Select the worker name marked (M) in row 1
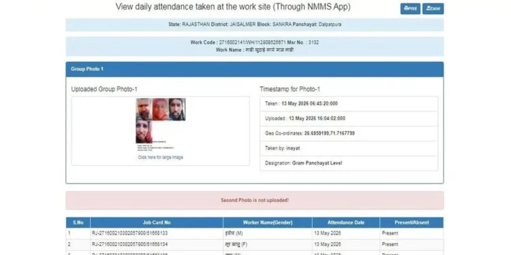Screen dimensions: 511x255 coord(234,233)
